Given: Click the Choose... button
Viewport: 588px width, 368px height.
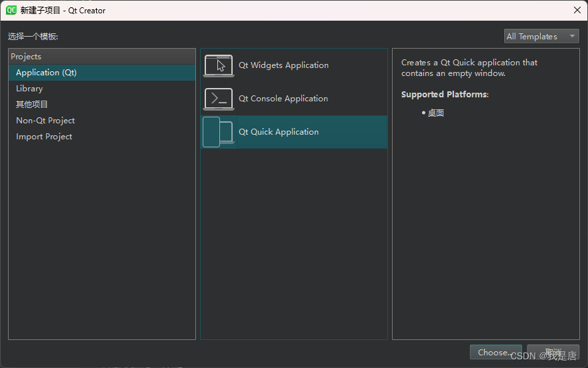Looking at the screenshot, I should (496, 352).
